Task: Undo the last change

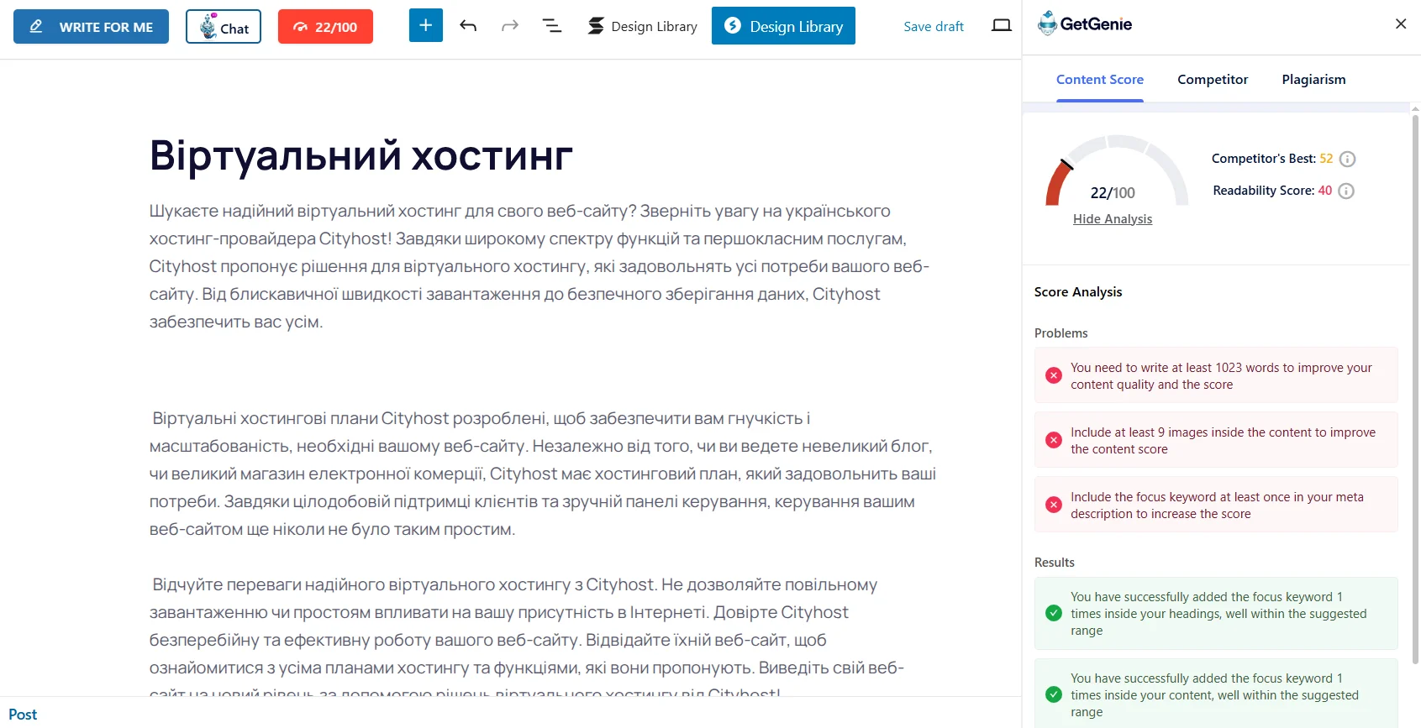Action: tap(468, 26)
